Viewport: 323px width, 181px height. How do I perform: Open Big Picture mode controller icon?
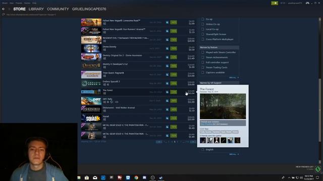coord(307,3)
